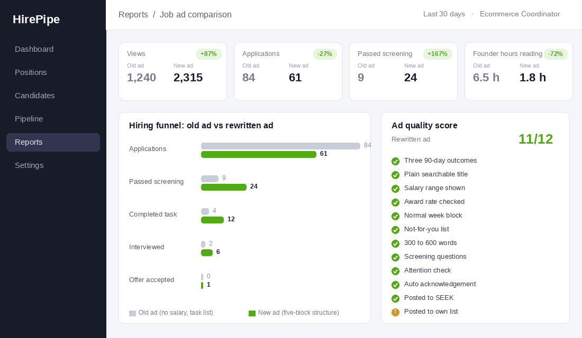This screenshot has width=582, height=338.
Task: Click the green Applications bar showing 61
Action: [259, 155]
